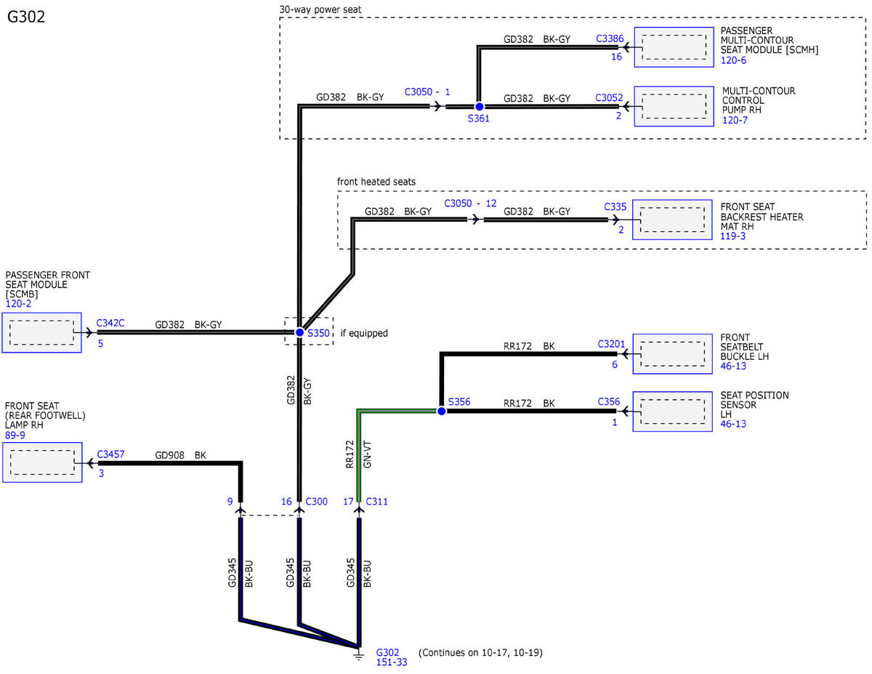Click the S361 splice dot
Image resolution: width=872 pixels, height=674 pixels.
[x=479, y=107]
